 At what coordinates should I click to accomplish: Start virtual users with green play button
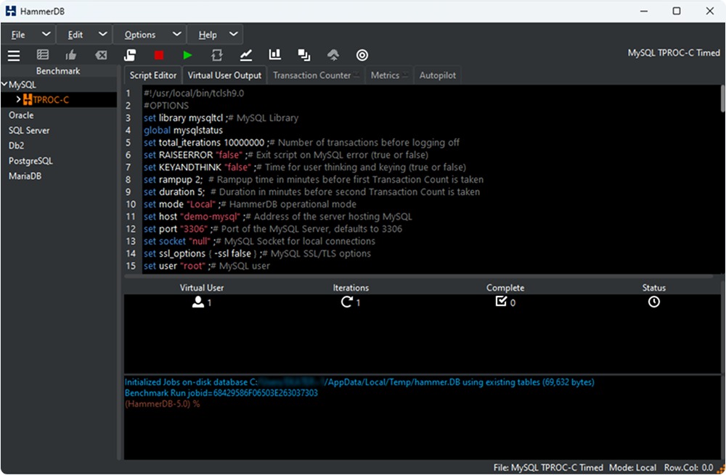pyautogui.click(x=187, y=55)
